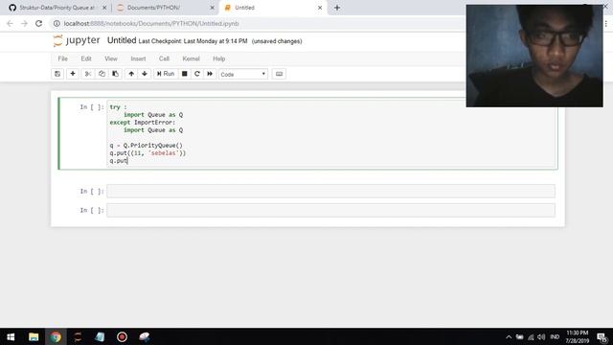Paste cells below from the toolbar
This screenshot has width=613, height=345.
click(x=115, y=74)
